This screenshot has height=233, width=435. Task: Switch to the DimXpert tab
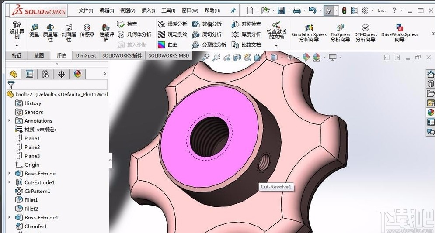pos(86,55)
